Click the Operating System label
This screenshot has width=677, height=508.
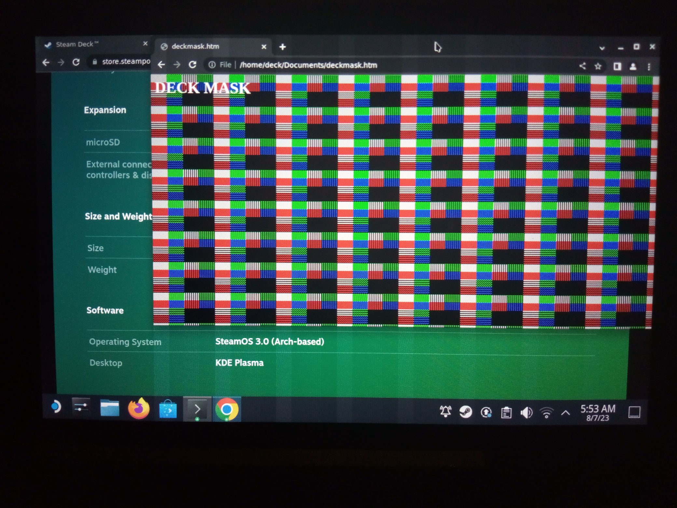pos(125,342)
